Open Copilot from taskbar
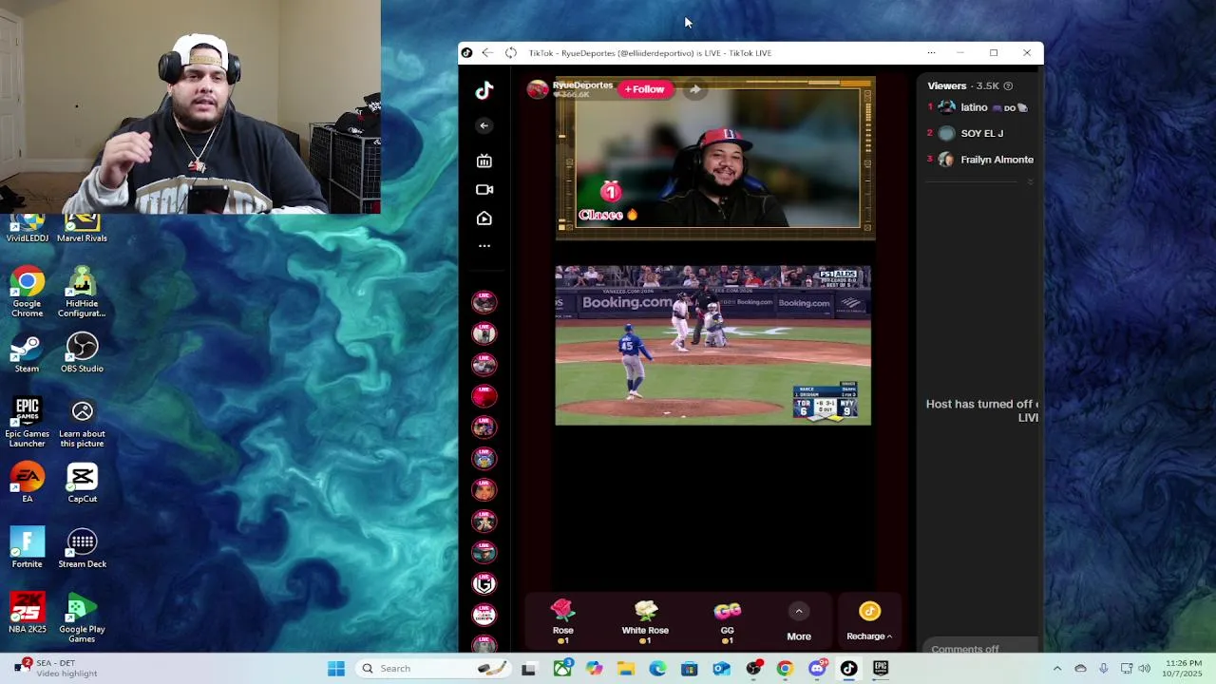Screen dimensions: 1216x684 [594, 669]
